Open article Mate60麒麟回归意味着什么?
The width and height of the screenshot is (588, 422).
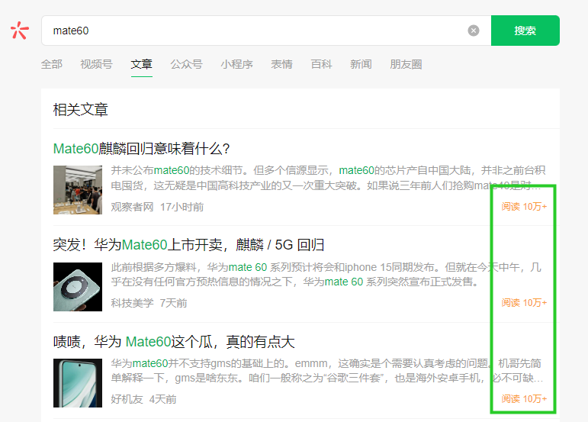tap(141, 149)
